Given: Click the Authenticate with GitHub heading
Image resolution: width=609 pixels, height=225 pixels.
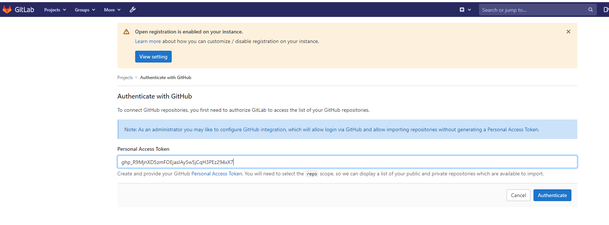Looking at the screenshot, I should (155, 96).
